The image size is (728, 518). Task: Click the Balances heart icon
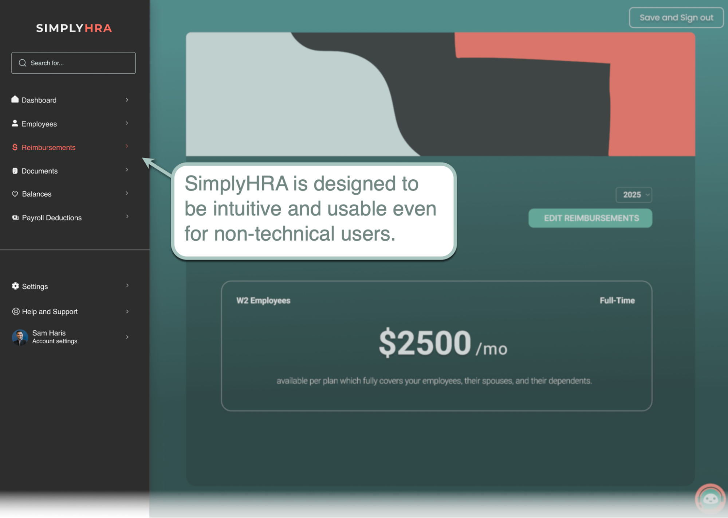coord(15,194)
